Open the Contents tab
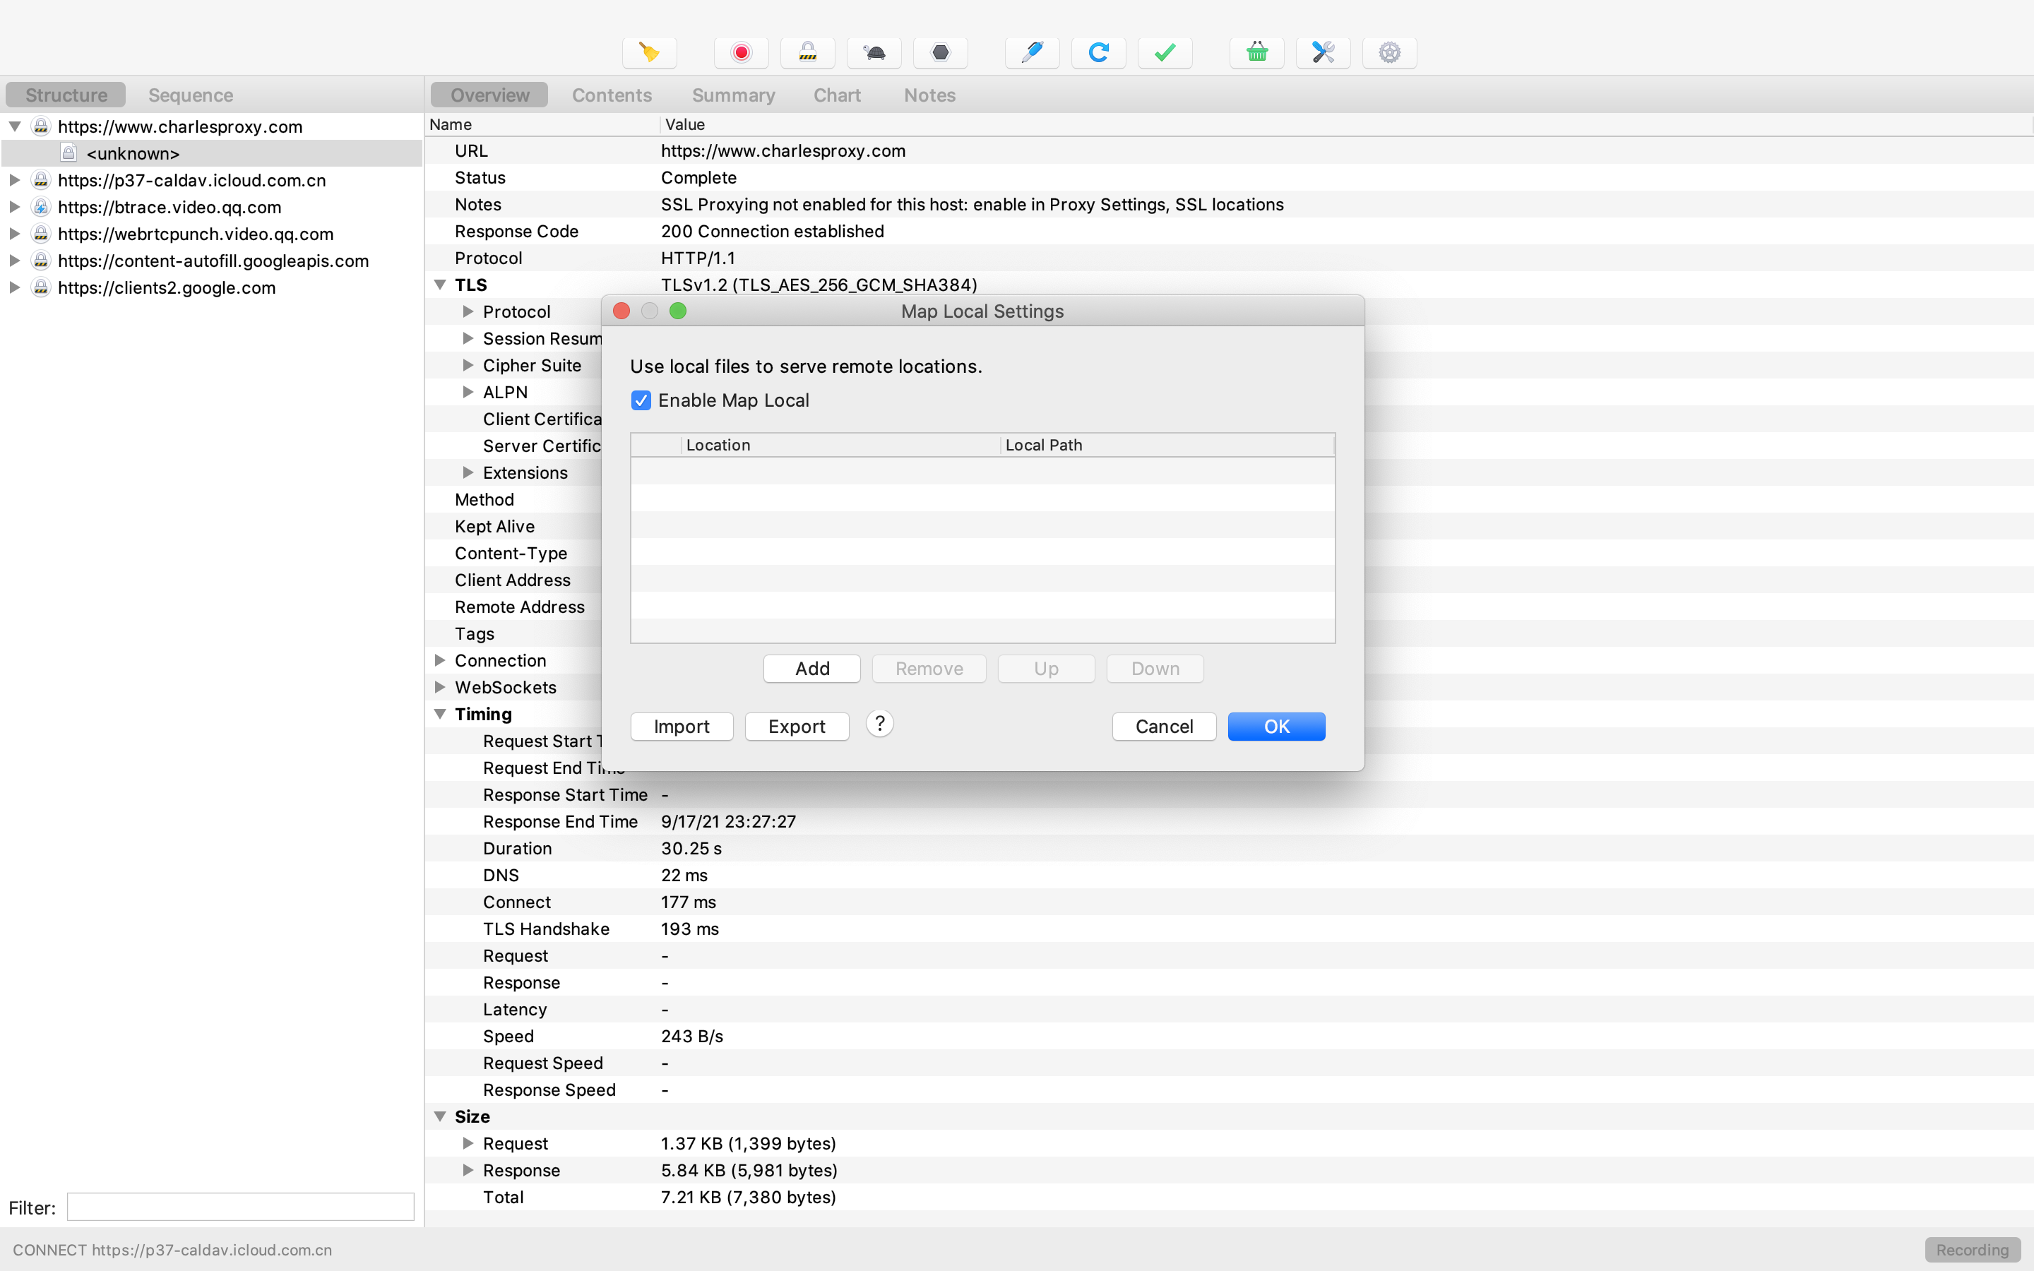The width and height of the screenshot is (2034, 1271). 611,95
